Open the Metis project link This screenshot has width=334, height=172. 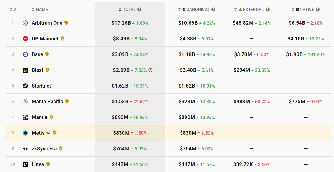coord(38,133)
